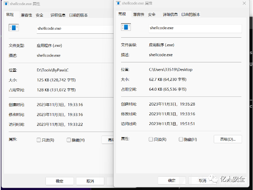Click 取消 button in right window
This screenshot has width=253, height=190.
(x=202, y=181)
